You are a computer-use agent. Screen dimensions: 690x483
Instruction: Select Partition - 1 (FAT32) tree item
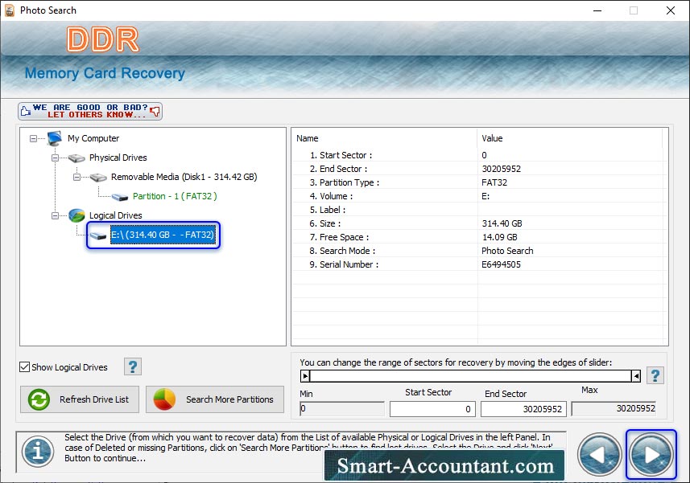tap(175, 196)
